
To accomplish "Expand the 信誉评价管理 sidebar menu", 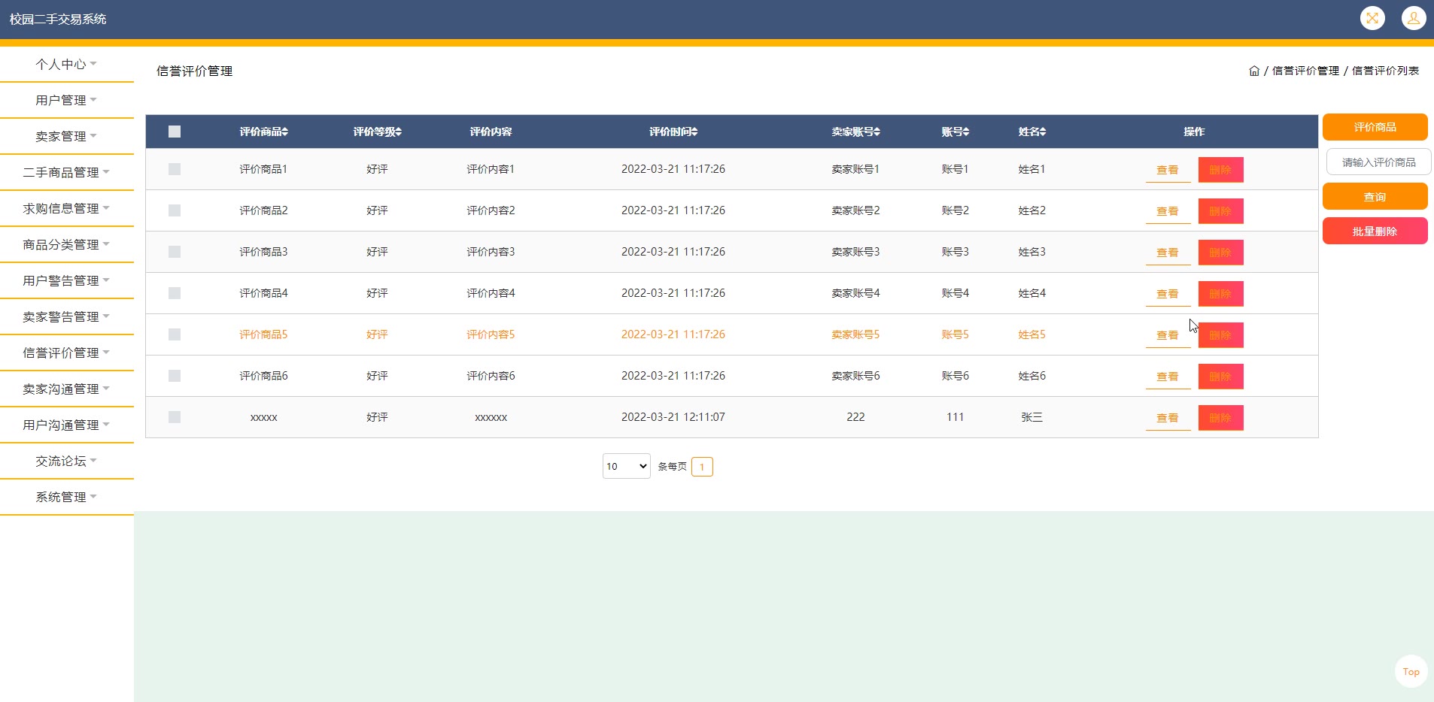I will click(x=66, y=353).
